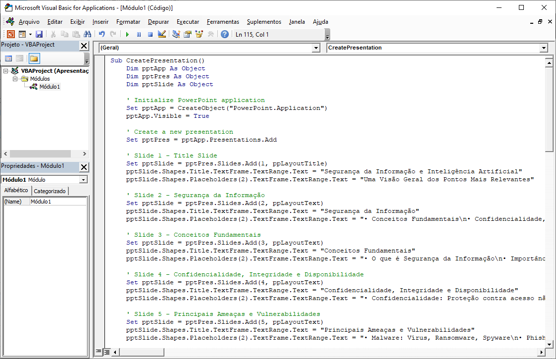The height and width of the screenshot is (359, 556).
Task: Click the Insert UserForm toolbar icon
Action: (x=22, y=34)
